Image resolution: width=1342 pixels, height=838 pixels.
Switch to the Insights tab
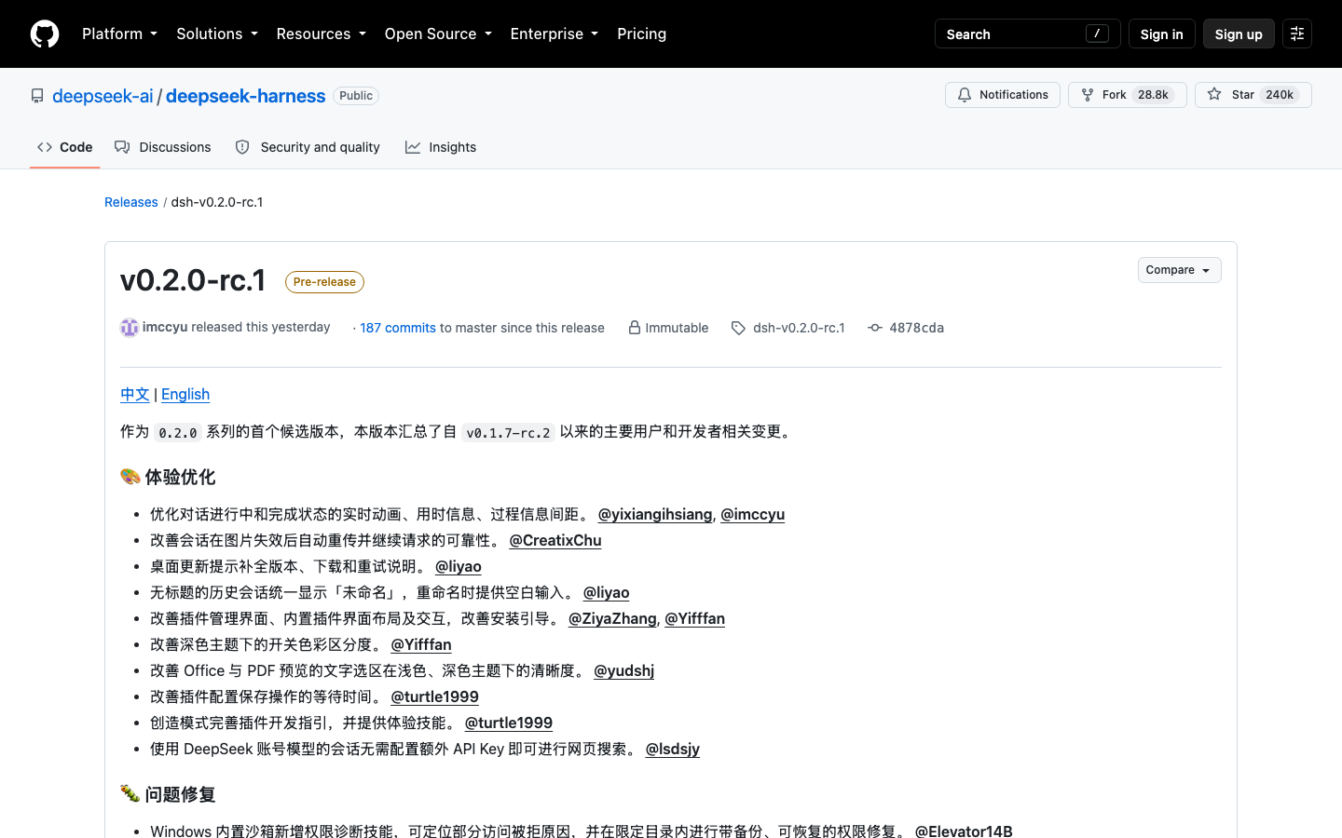[441, 147]
